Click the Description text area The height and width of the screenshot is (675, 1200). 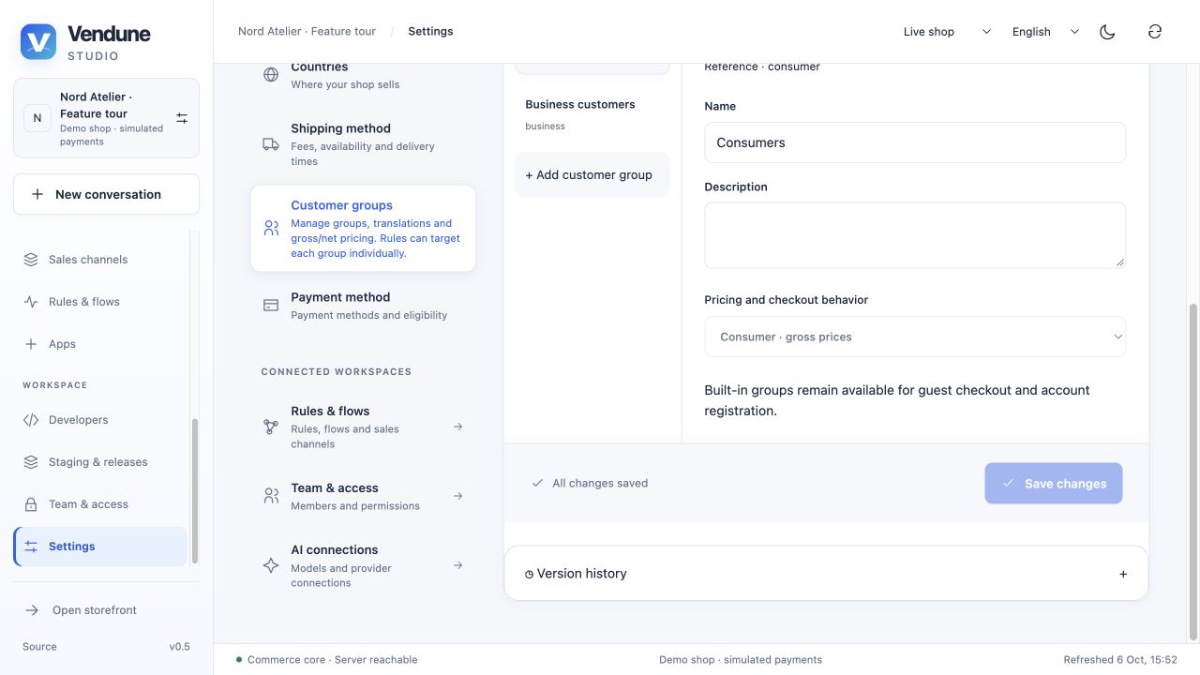[x=915, y=235]
